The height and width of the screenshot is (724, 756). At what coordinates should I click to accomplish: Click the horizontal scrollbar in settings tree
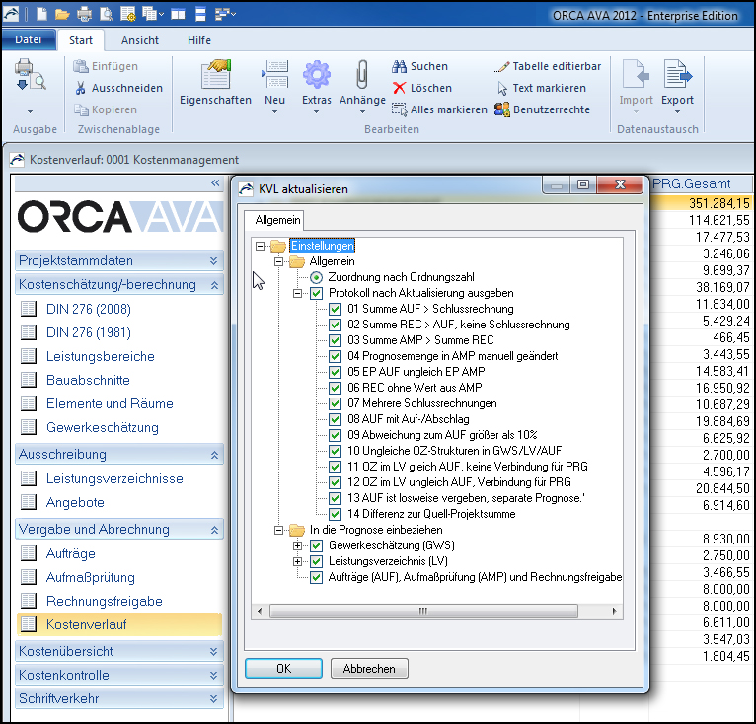tap(424, 613)
